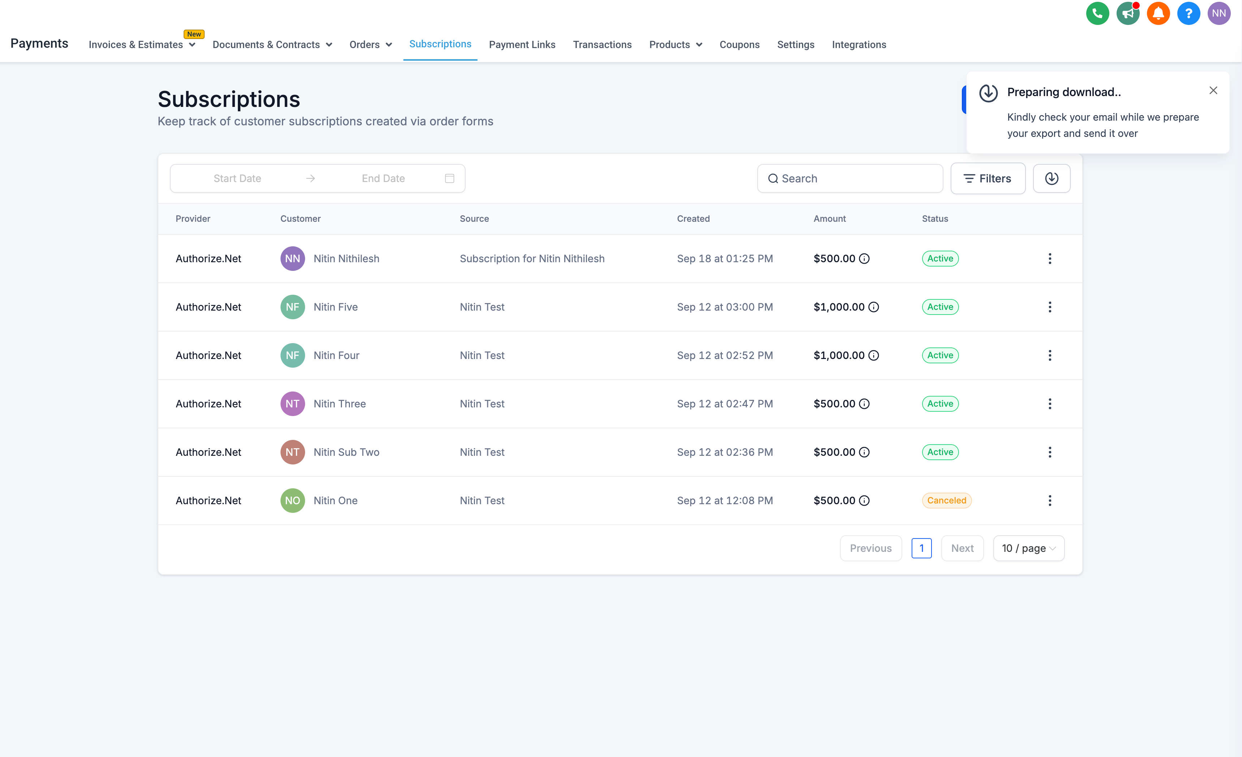
Task: Open the Integrations tab
Action: (x=858, y=45)
